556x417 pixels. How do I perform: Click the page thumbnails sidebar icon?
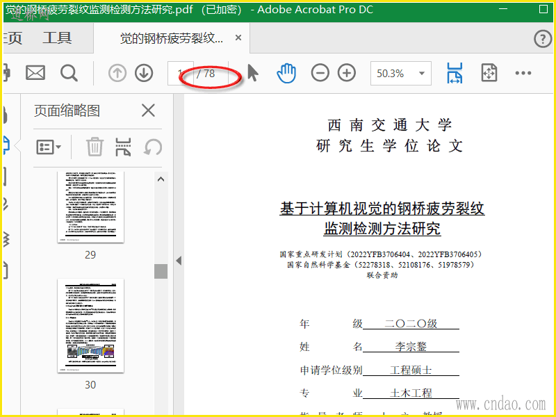[6, 146]
